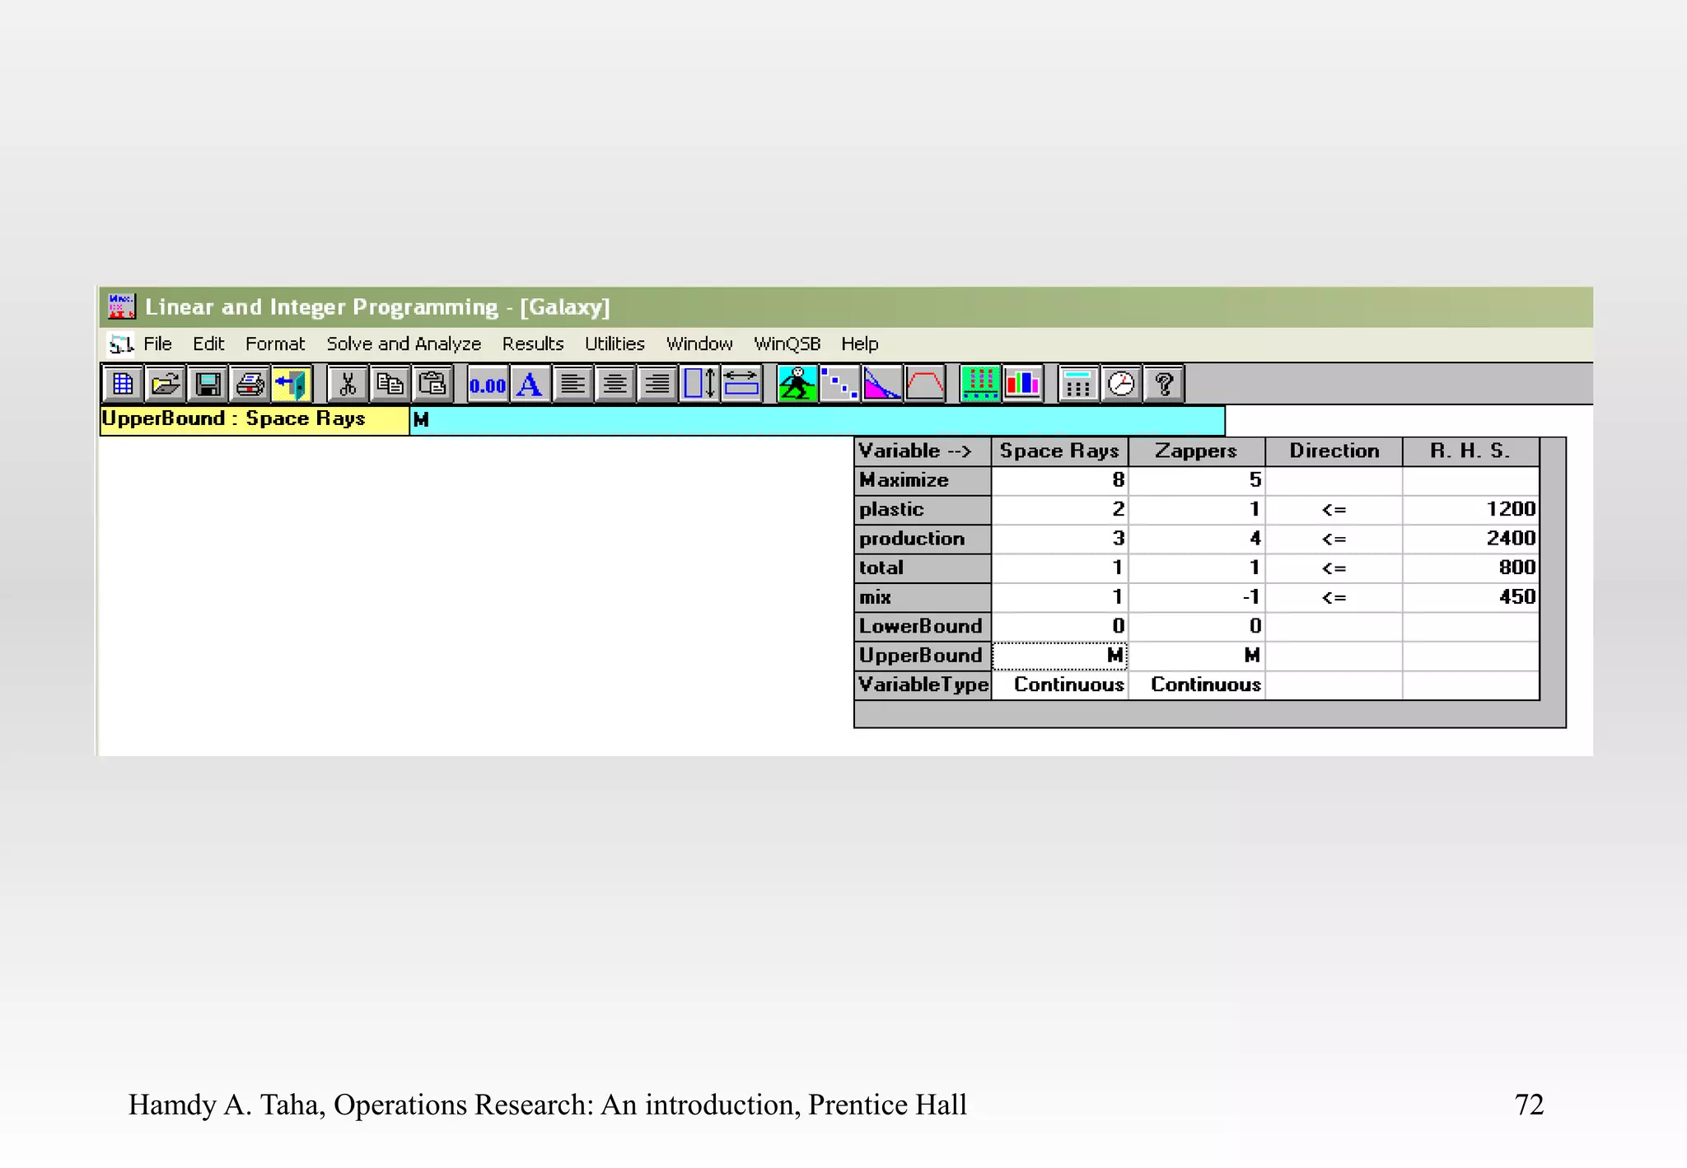Click the Print icon in toolbar
The height and width of the screenshot is (1168, 1687).
click(x=250, y=384)
